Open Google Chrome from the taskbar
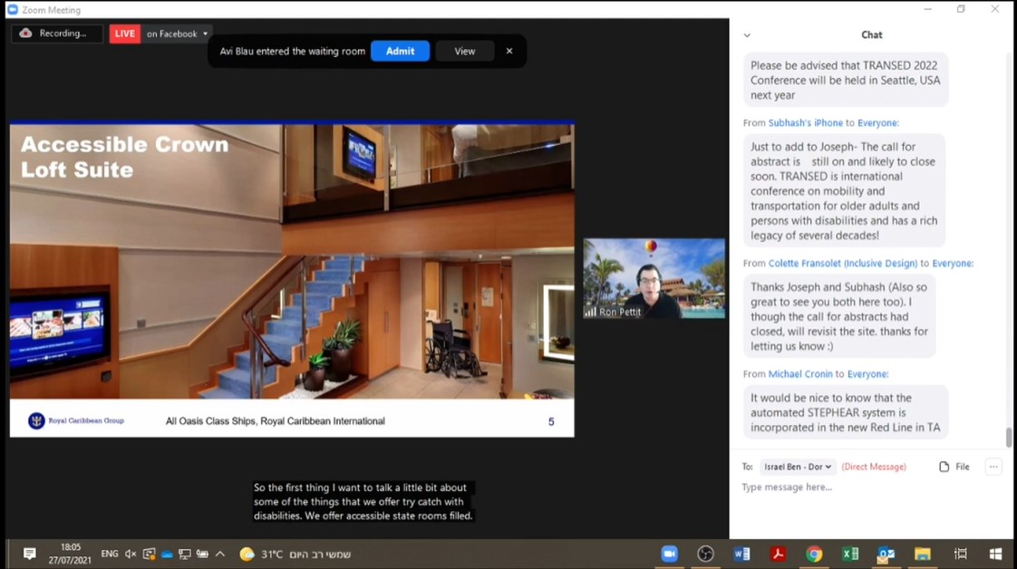The image size is (1017, 569). coord(814,553)
